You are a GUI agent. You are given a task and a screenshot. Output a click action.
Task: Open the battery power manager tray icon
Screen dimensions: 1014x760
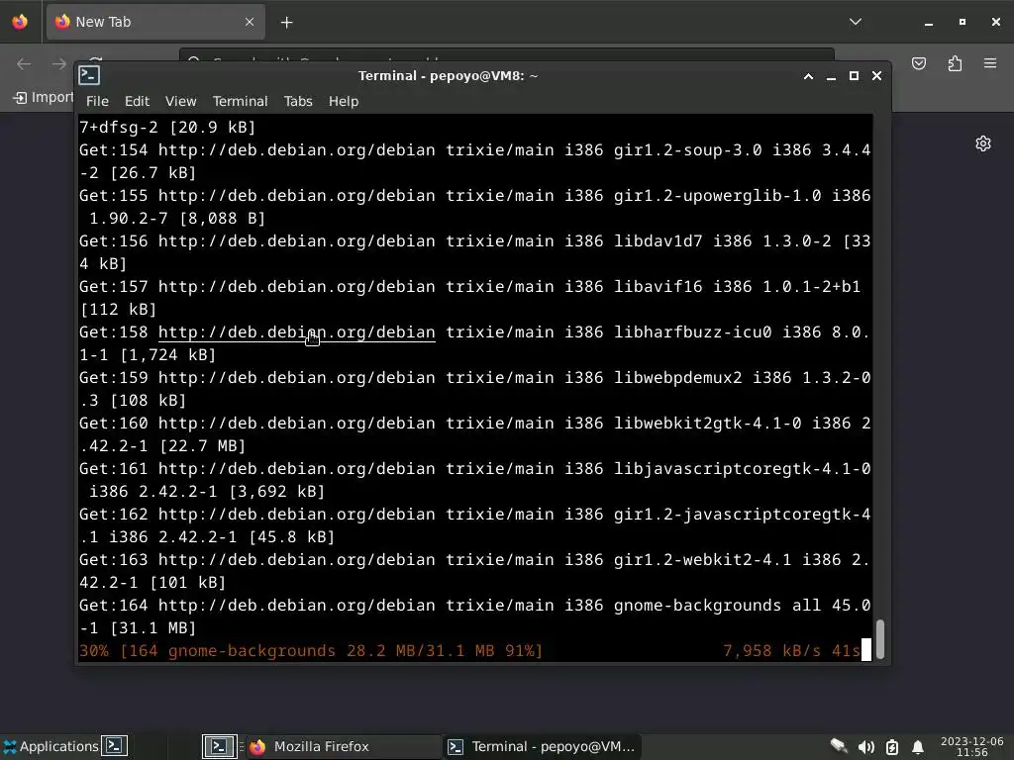pyautogui.click(x=892, y=747)
